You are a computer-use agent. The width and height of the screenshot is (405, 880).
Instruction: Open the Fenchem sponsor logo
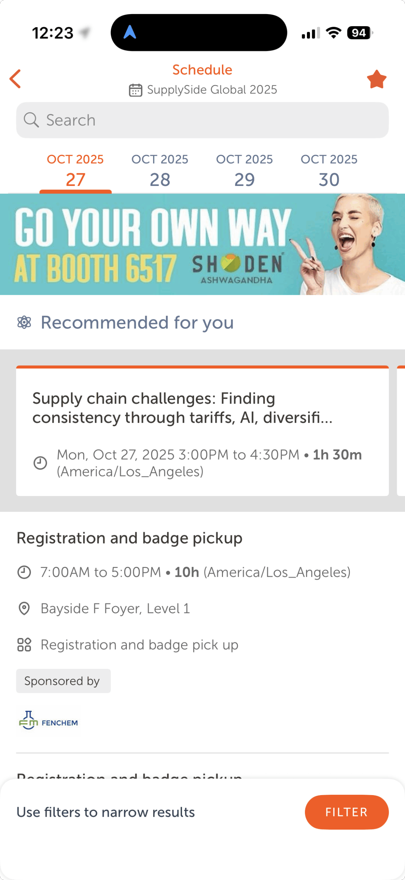pos(48,720)
